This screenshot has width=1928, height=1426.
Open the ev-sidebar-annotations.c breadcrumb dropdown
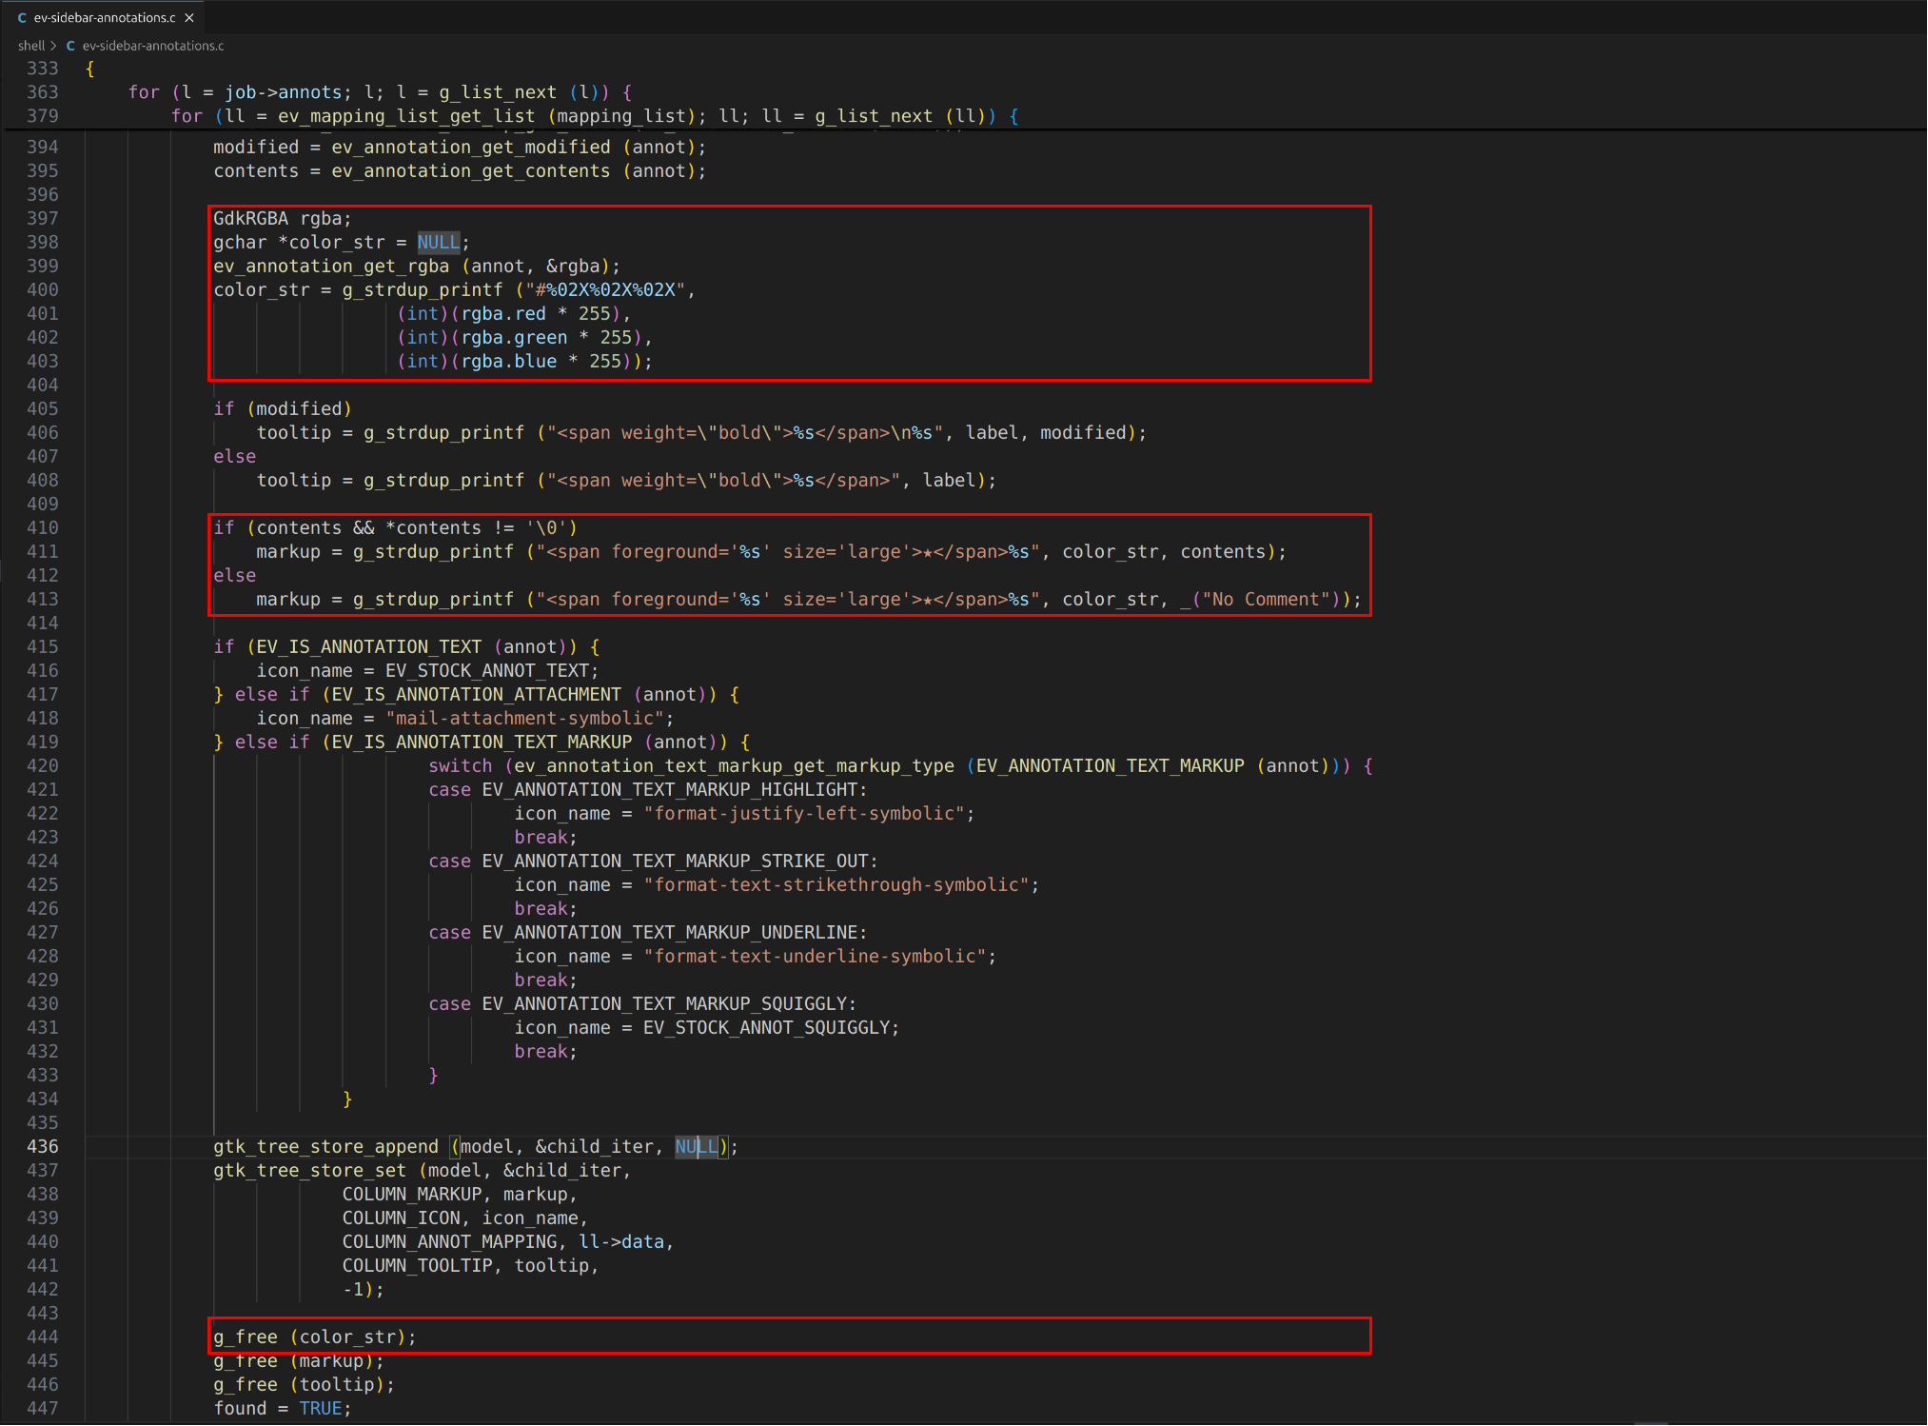tap(152, 46)
